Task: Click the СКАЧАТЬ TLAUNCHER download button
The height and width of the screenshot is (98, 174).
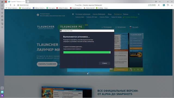Action: coord(47,64)
